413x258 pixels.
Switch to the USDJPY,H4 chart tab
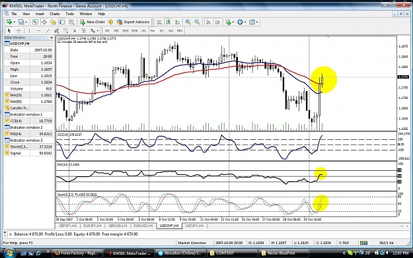tap(194, 226)
